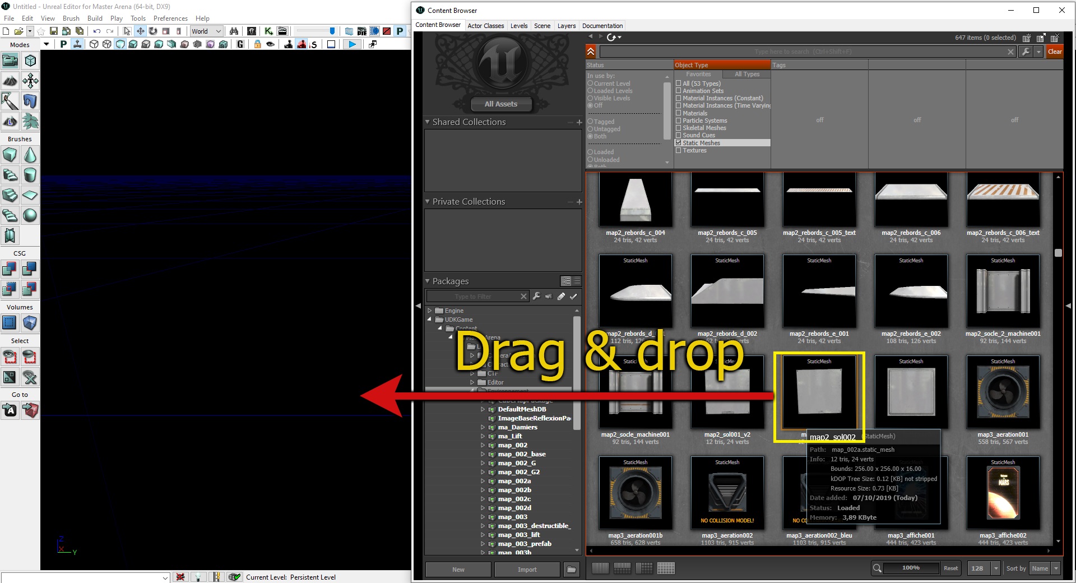Expand the Engine package folder
The height and width of the screenshot is (583, 1076).
click(x=430, y=311)
